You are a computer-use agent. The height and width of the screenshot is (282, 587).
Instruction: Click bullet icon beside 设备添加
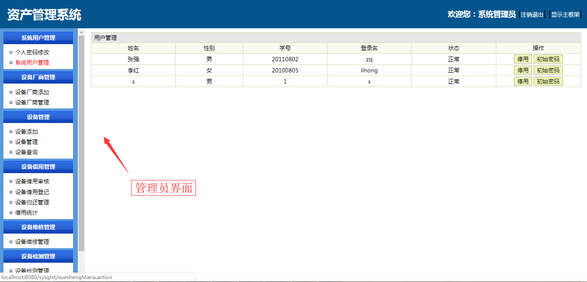coord(11,132)
